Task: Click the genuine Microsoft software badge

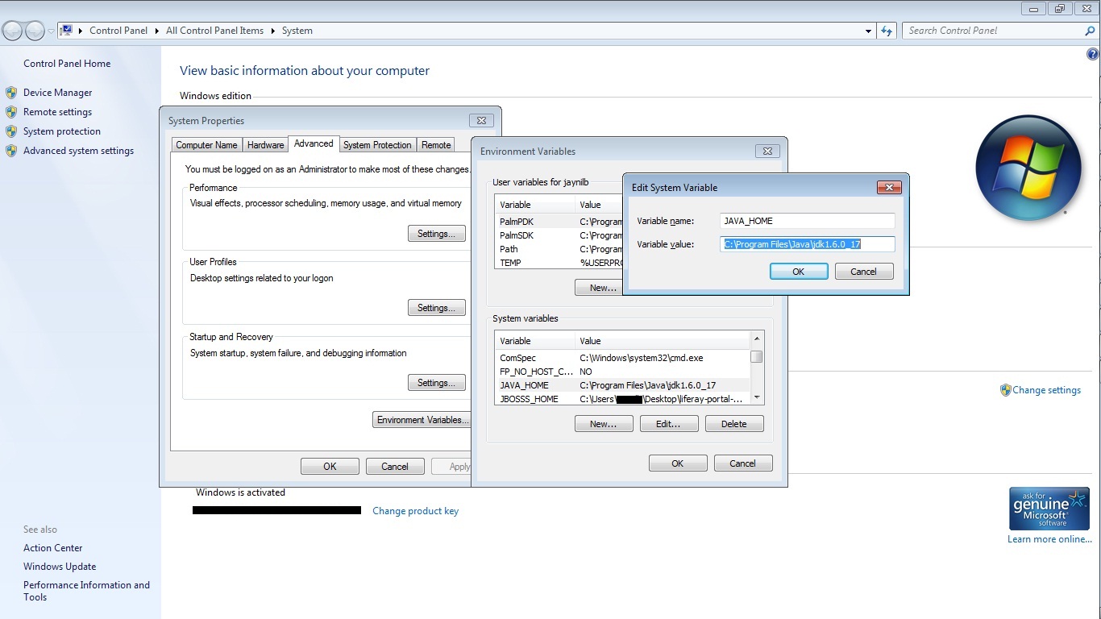Action: pyautogui.click(x=1049, y=508)
